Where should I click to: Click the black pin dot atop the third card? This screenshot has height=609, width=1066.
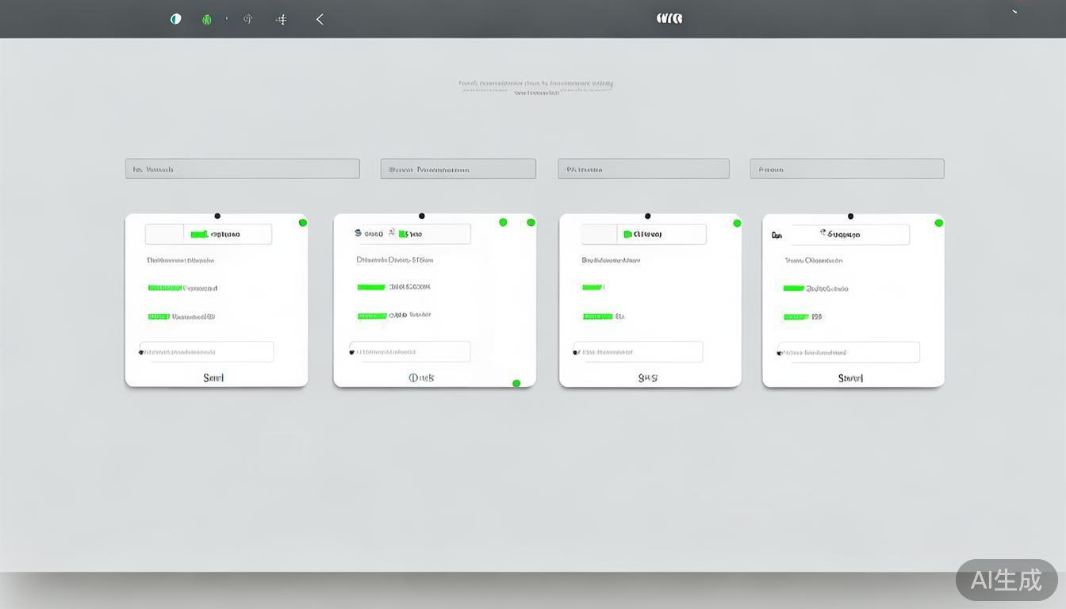(648, 216)
